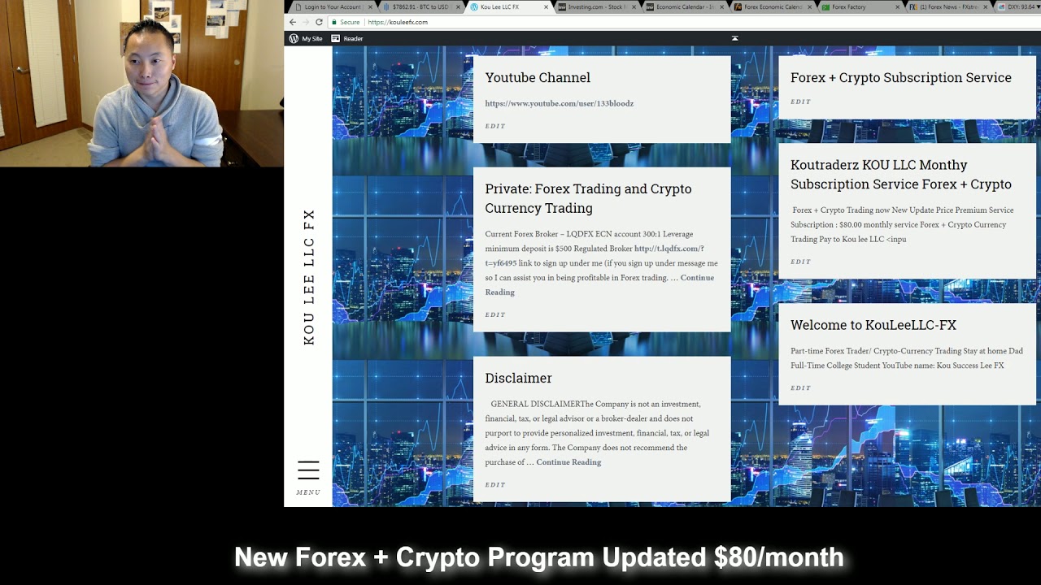Open the t.lqdfx.com signup link
Image resolution: width=1041 pixels, height=585 pixels.
pos(595,256)
